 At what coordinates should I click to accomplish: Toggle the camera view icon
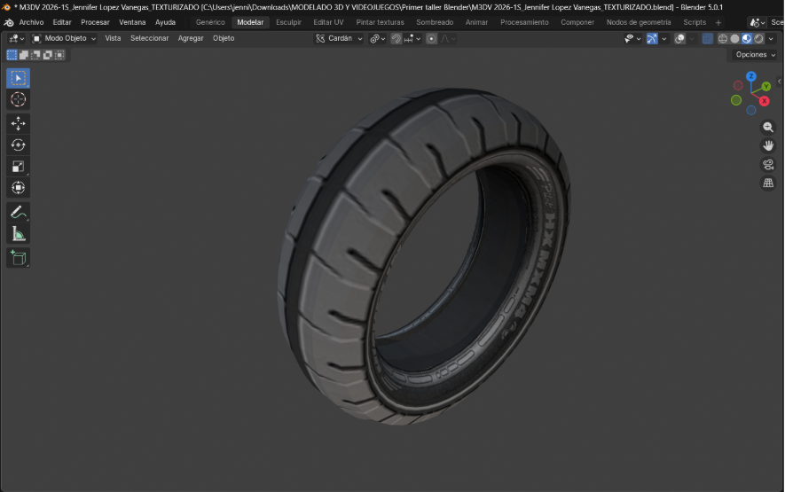point(768,164)
